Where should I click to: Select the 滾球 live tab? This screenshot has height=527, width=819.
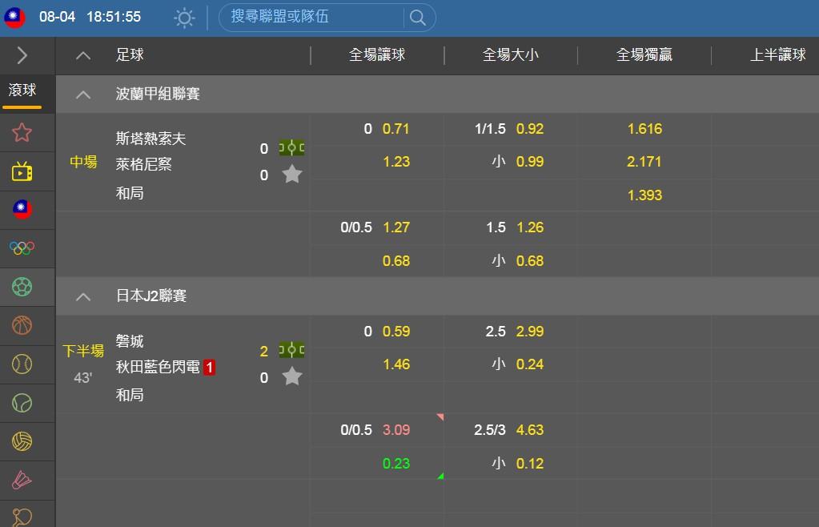(22, 90)
